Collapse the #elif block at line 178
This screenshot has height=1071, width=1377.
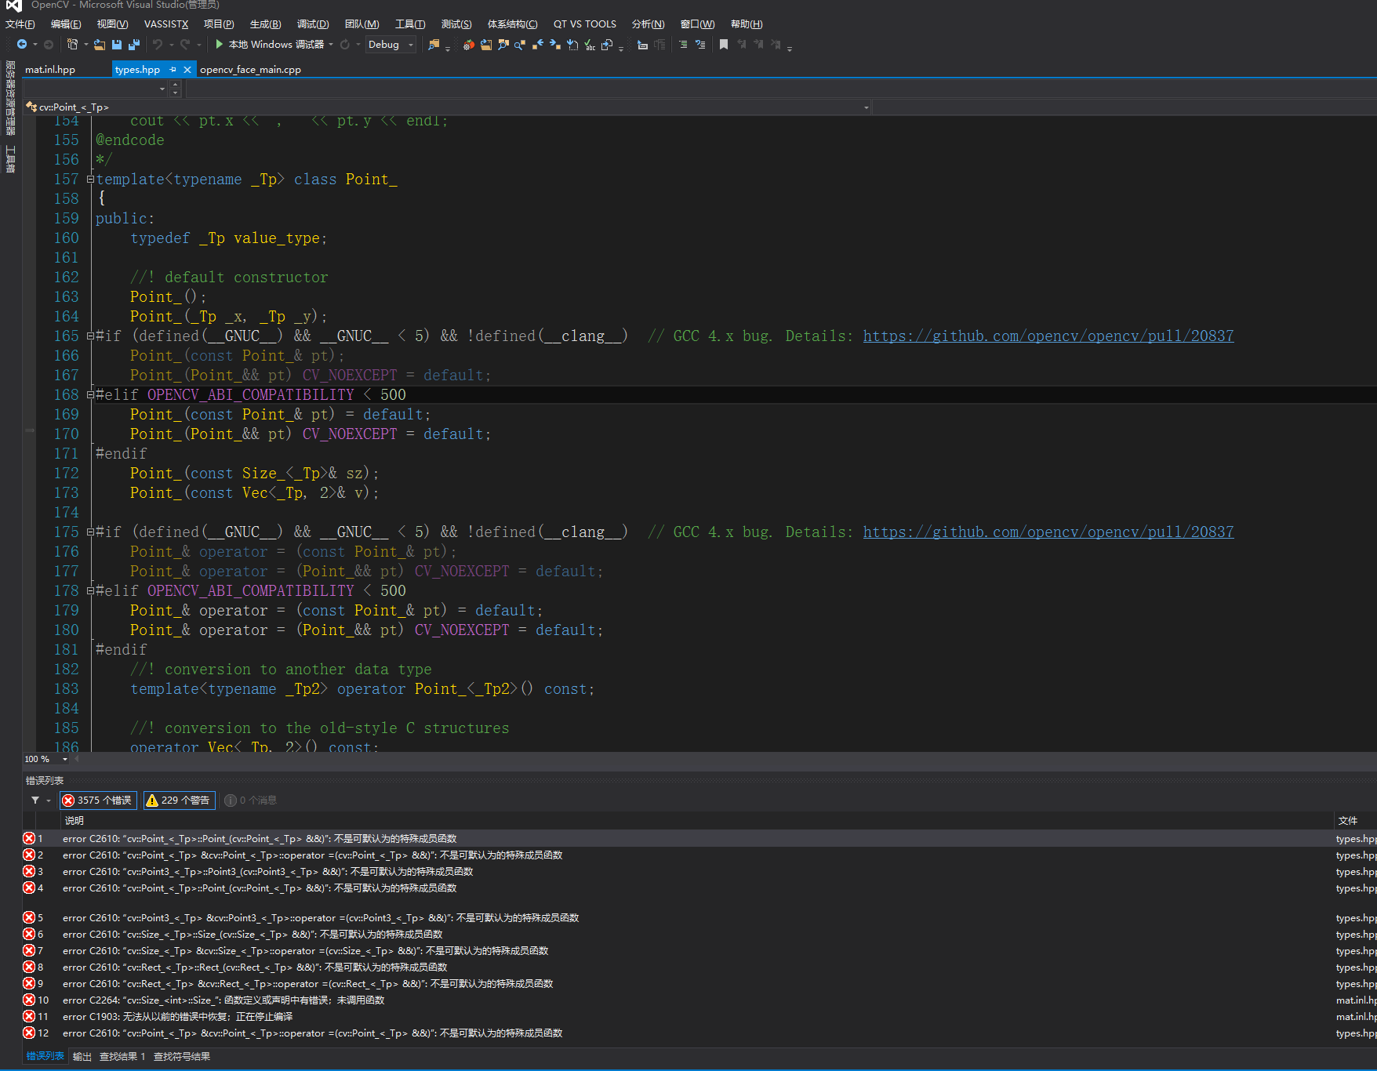(x=90, y=591)
